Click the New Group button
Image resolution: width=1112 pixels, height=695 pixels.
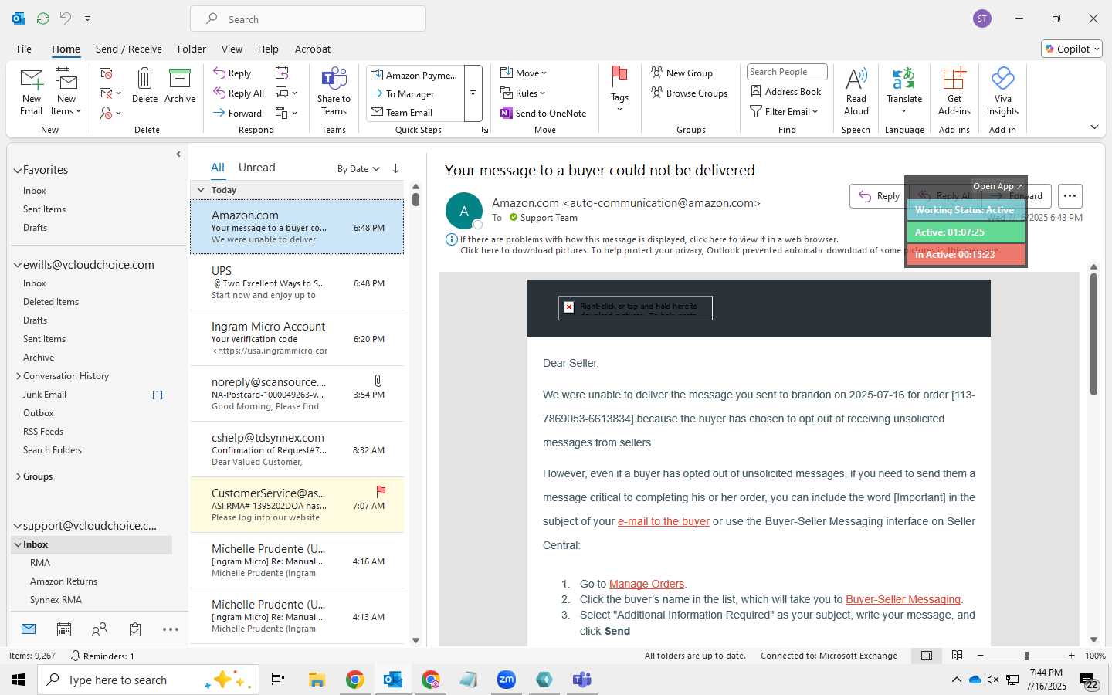pos(682,73)
